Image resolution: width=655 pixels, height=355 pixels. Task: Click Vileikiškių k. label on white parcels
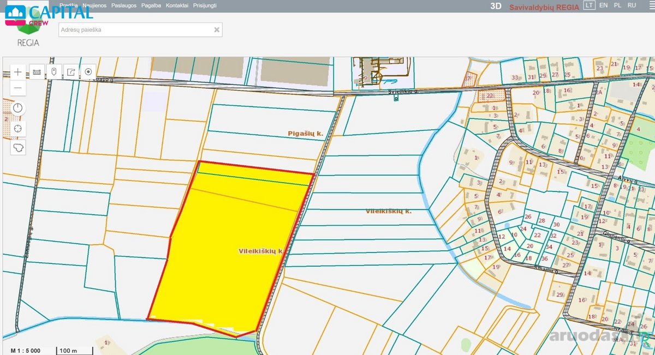(x=388, y=211)
